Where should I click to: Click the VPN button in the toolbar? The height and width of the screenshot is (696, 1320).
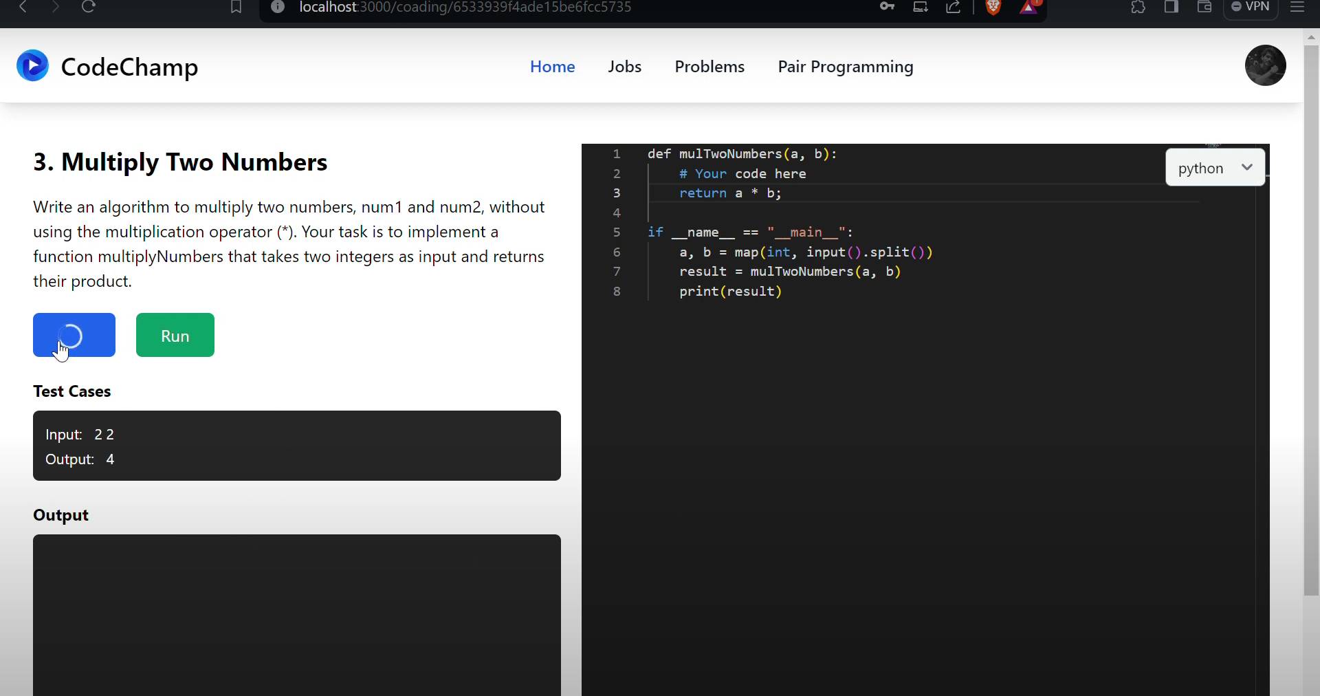pyautogui.click(x=1251, y=7)
